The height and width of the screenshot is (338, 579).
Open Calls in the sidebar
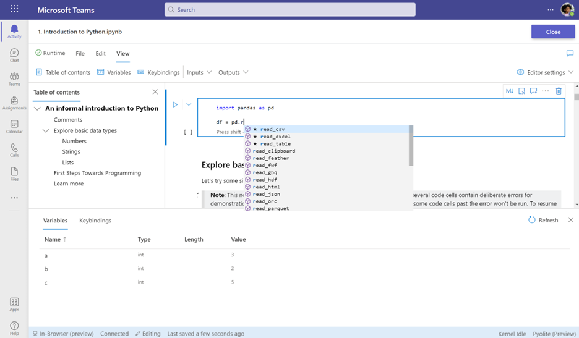click(14, 150)
